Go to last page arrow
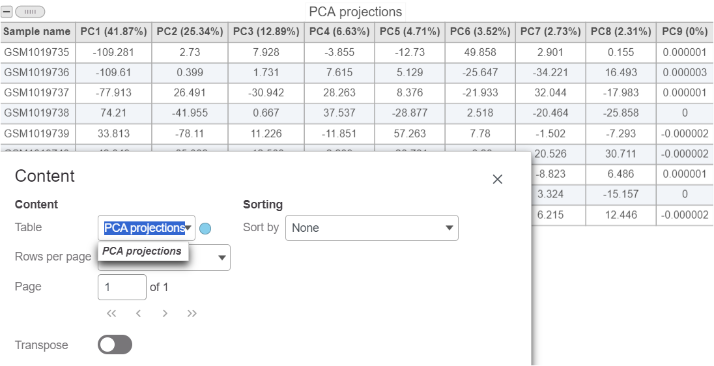The width and height of the screenshot is (714, 366). [x=192, y=313]
